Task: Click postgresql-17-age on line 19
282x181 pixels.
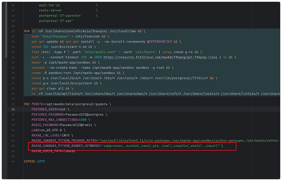Action: point(56,21)
